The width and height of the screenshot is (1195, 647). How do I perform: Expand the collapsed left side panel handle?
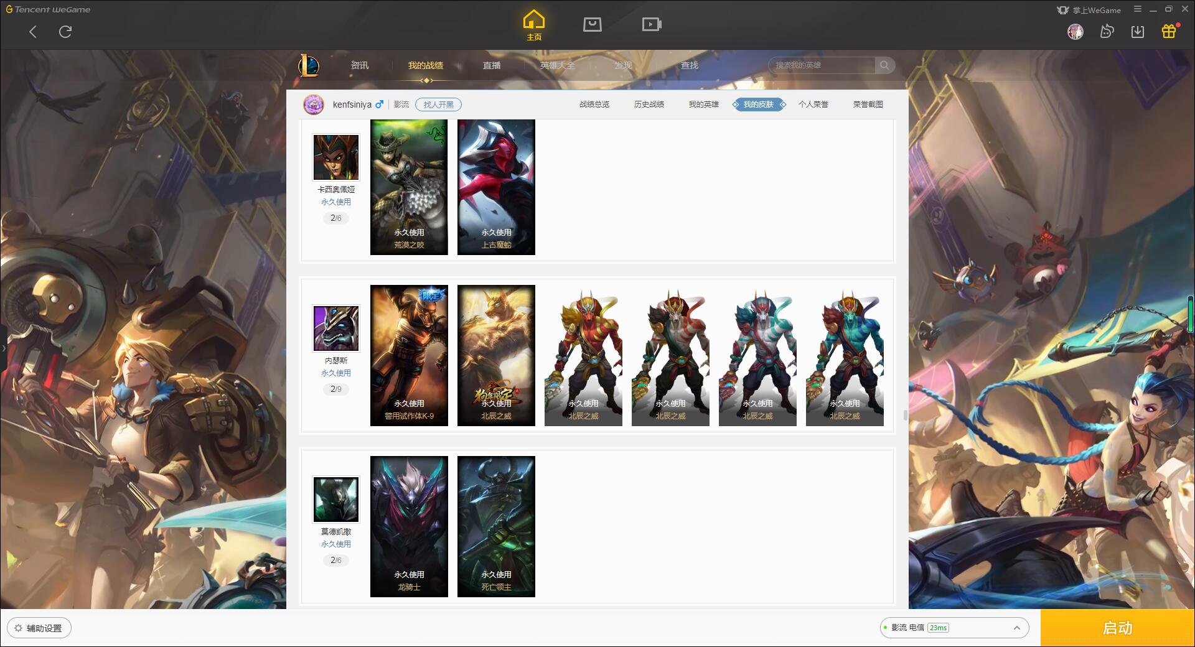click(x=3, y=348)
